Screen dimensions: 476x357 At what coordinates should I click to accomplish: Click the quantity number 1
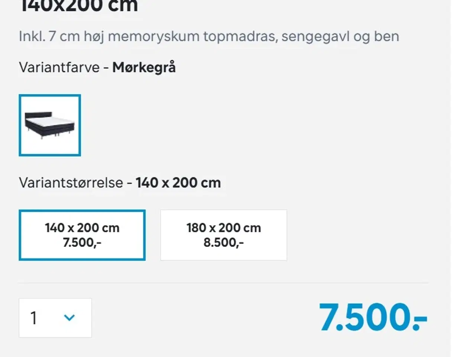click(34, 318)
